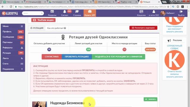Go back in the browser

[x=3, y=7]
